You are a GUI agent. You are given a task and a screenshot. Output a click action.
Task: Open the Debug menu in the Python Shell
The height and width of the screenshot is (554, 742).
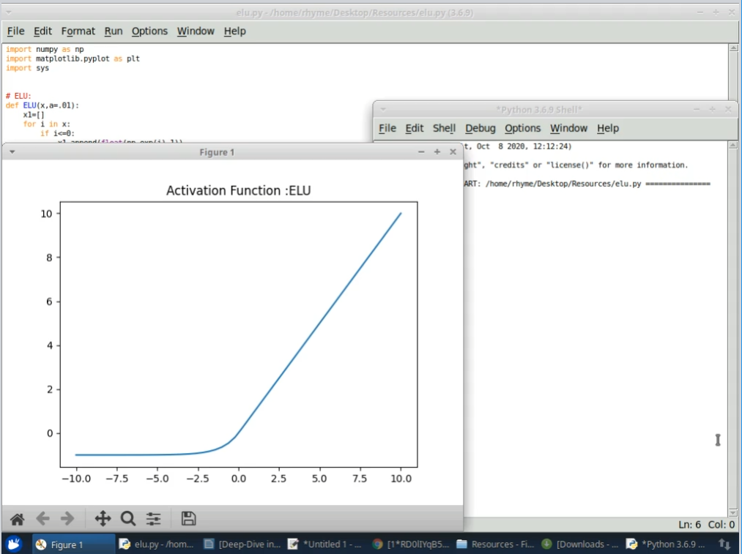coord(480,128)
